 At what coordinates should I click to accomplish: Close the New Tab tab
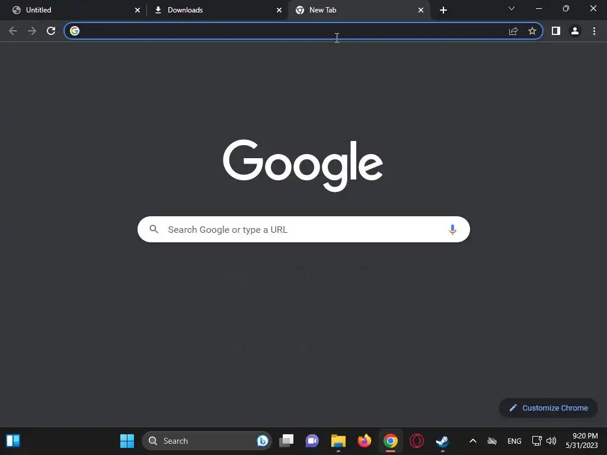point(421,10)
